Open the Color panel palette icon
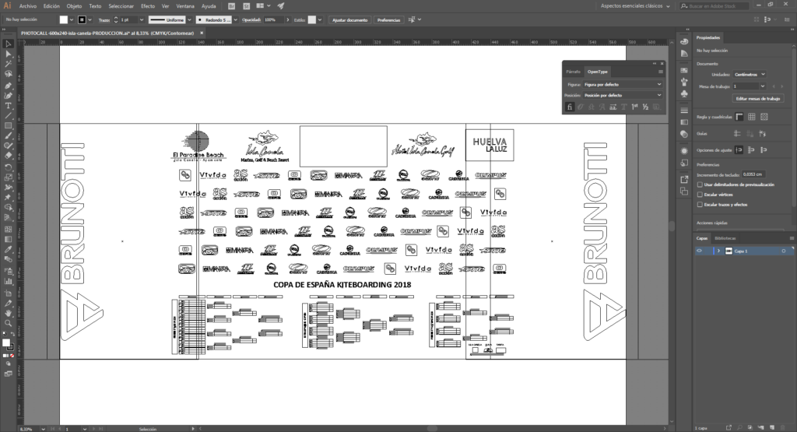797x432 pixels. pyautogui.click(x=684, y=42)
